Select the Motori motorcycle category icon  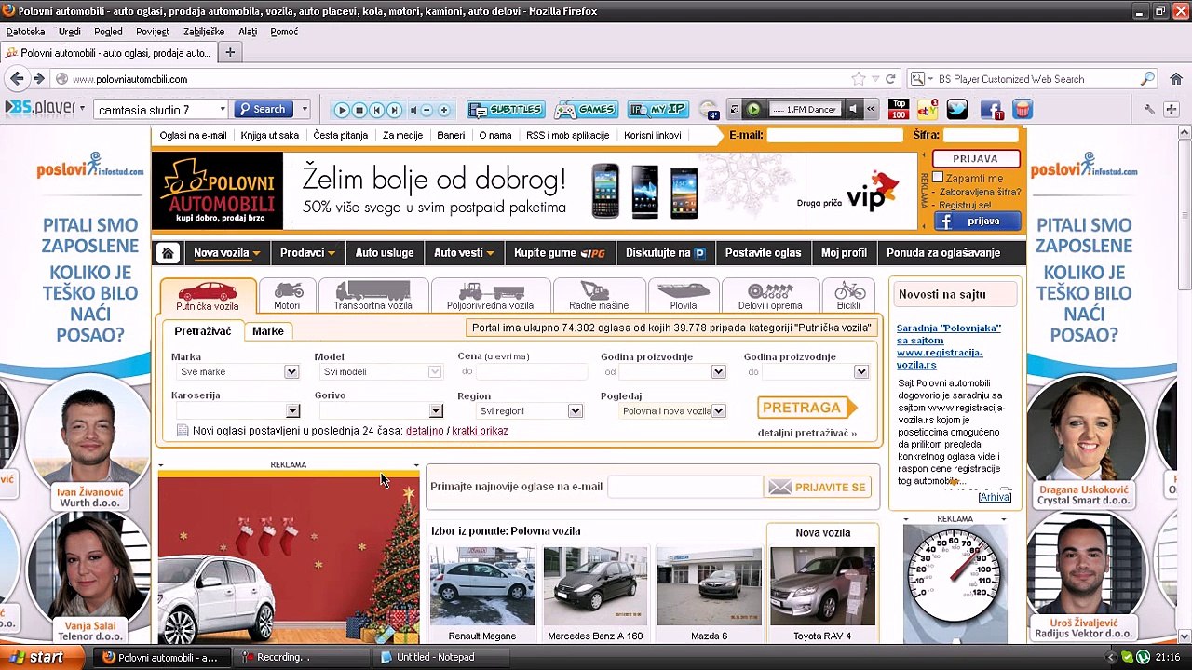click(x=287, y=295)
